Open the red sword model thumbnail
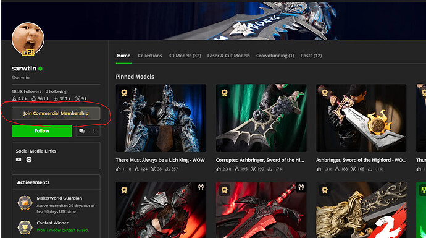Viewport: 426px width, 238px height. coord(261,210)
